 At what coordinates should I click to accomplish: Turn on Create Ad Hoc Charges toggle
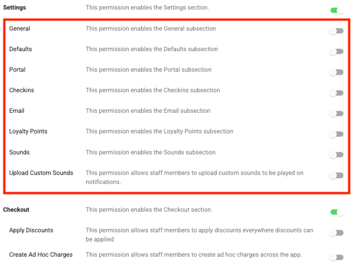click(336, 257)
